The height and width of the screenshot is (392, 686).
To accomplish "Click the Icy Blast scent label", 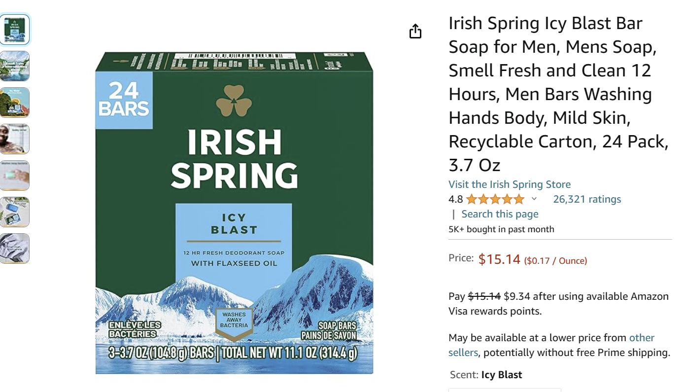I will pos(502,375).
